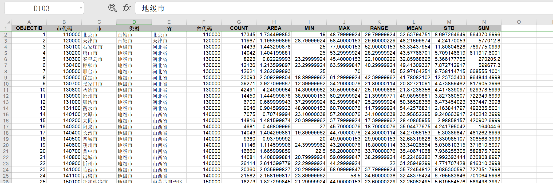Click the COUNT header cell
Screen dimensions: 553x183
(x=239, y=28)
